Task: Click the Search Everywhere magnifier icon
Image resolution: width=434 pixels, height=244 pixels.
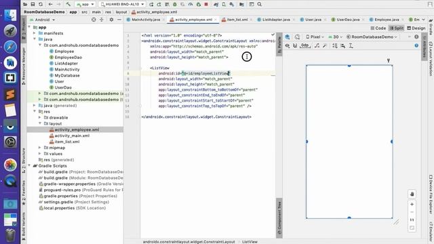Action: pos(259,4)
